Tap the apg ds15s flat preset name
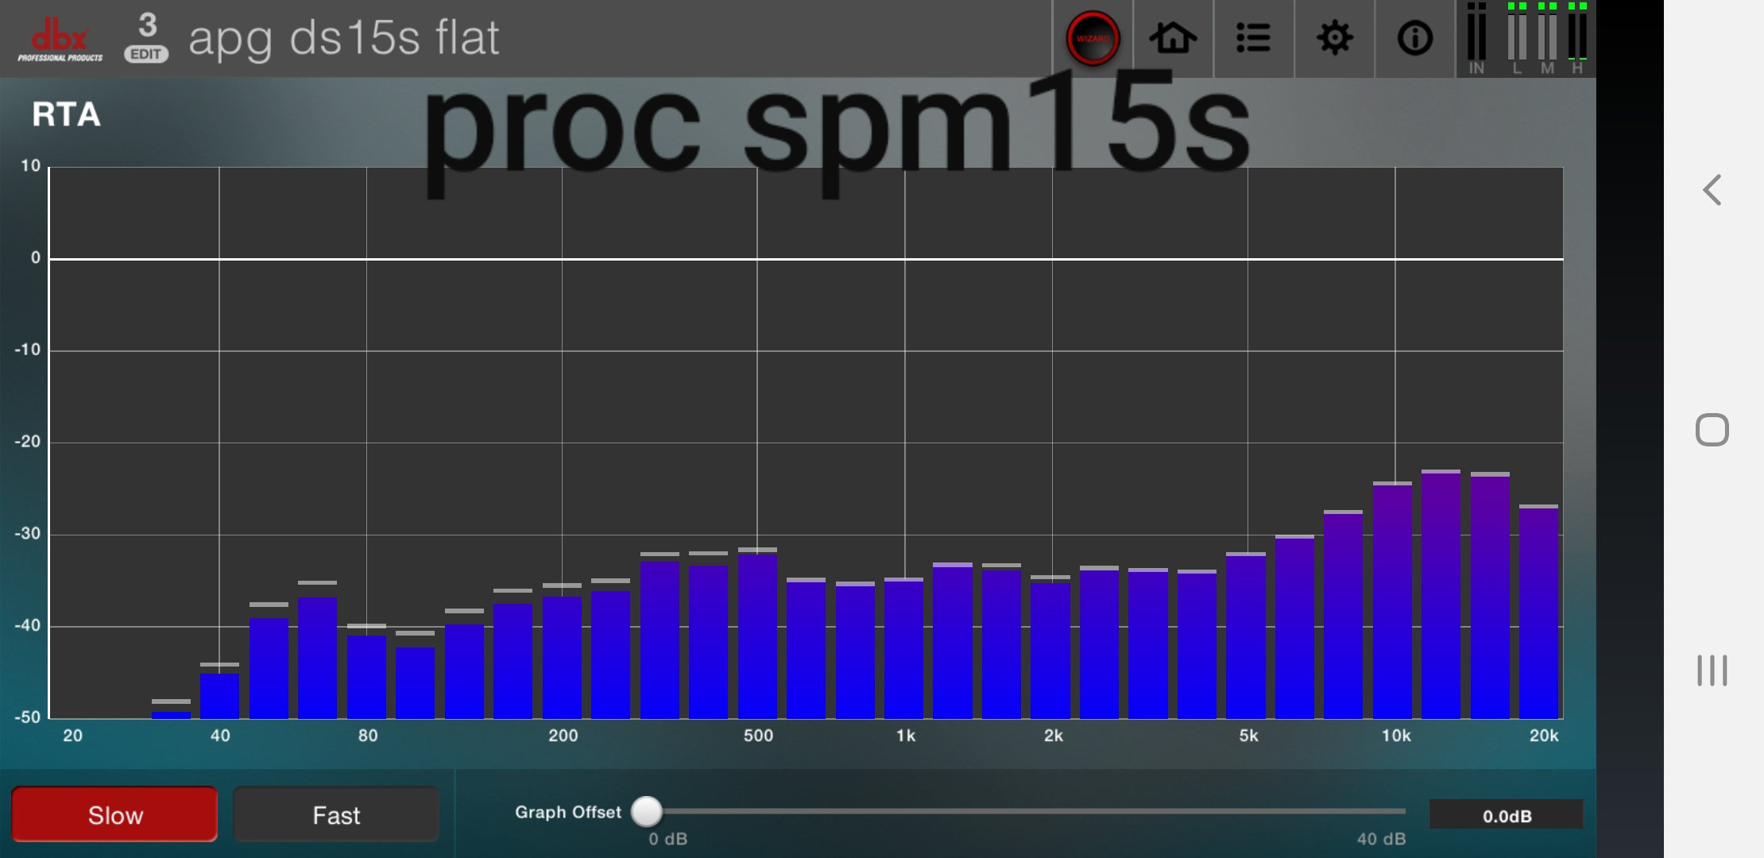 click(x=343, y=38)
